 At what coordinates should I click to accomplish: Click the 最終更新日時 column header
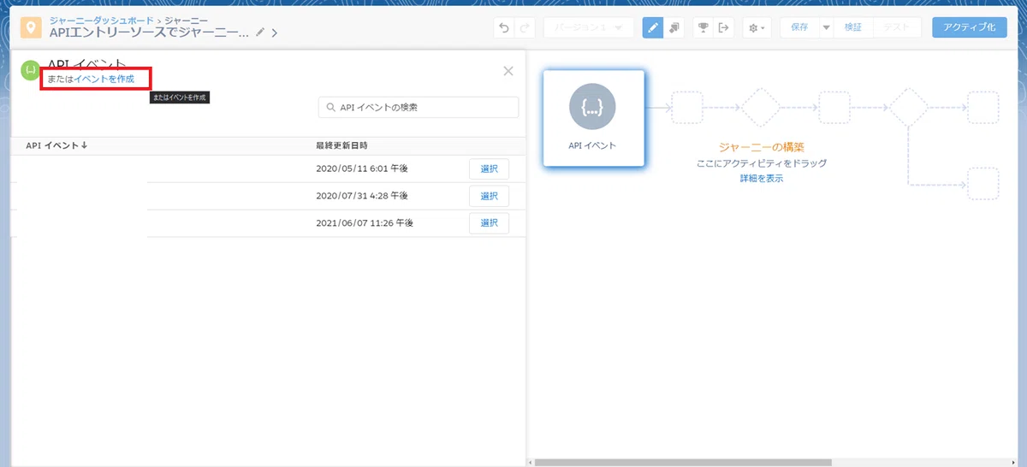point(341,145)
